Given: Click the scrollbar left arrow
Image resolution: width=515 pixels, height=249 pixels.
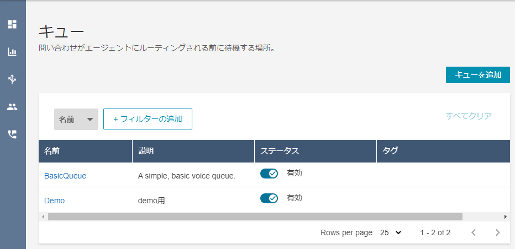Looking at the screenshot, I should point(43,217).
